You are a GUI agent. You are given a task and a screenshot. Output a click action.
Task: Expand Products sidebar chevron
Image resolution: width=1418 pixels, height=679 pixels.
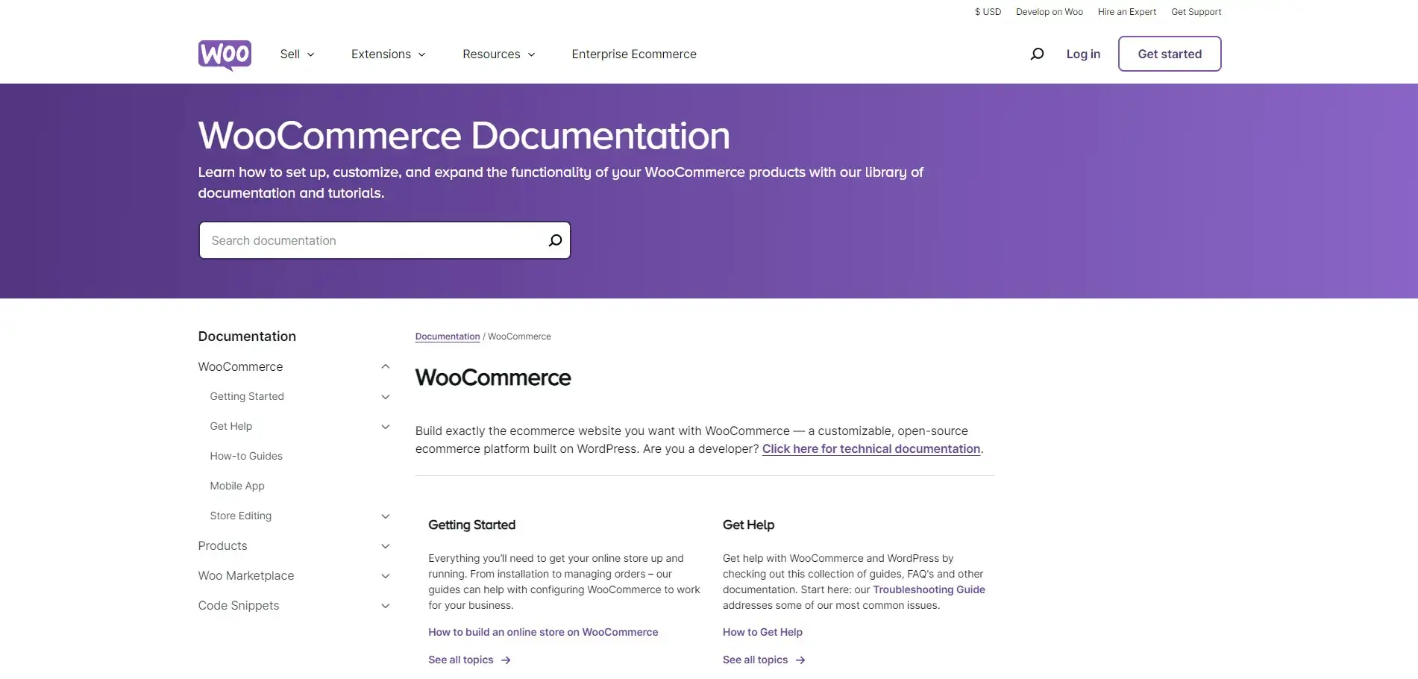tap(386, 545)
